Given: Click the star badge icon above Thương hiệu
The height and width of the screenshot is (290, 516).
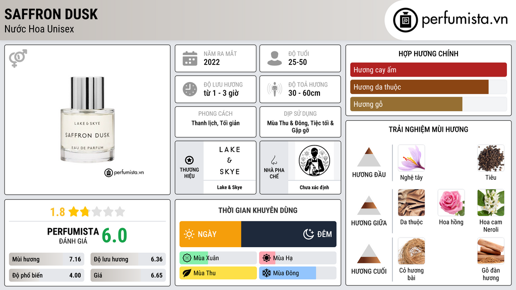Looking at the screenshot, I should pyautogui.click(x=189, y=160).
